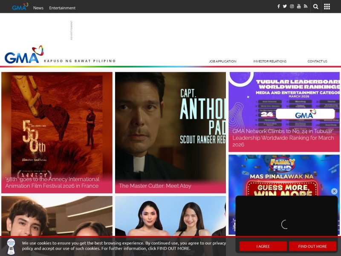Click the privacy seal badge icon
This screenshot has width=341, height=256.
click(x=11, y=247)
